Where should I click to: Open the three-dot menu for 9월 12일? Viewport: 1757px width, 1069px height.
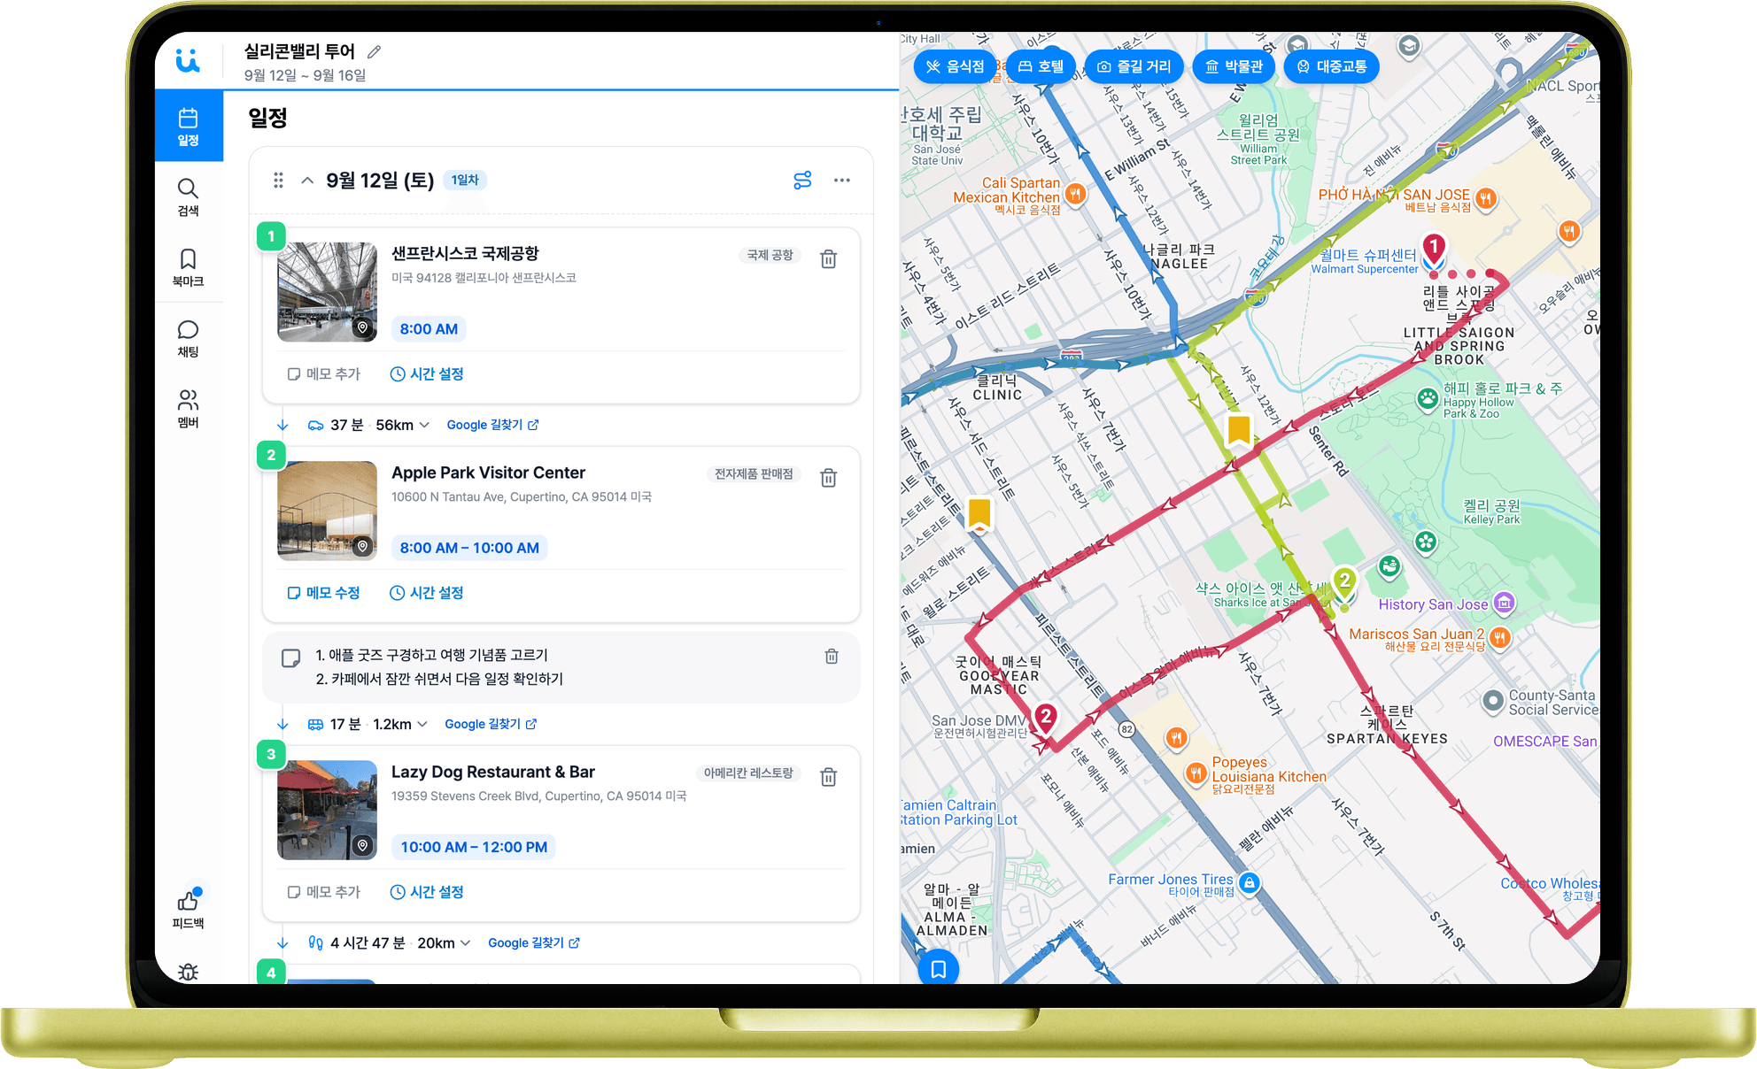(841, 181)
